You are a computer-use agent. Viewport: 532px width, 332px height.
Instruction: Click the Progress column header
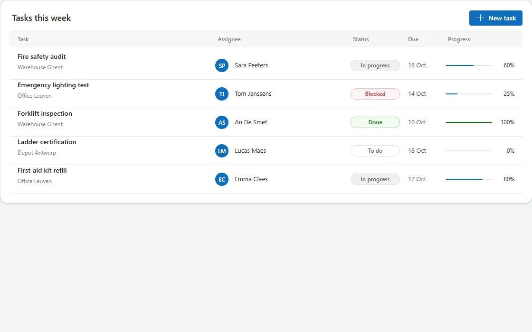pos(459,39)
